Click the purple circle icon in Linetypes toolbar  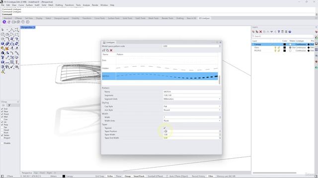point(4,22)
